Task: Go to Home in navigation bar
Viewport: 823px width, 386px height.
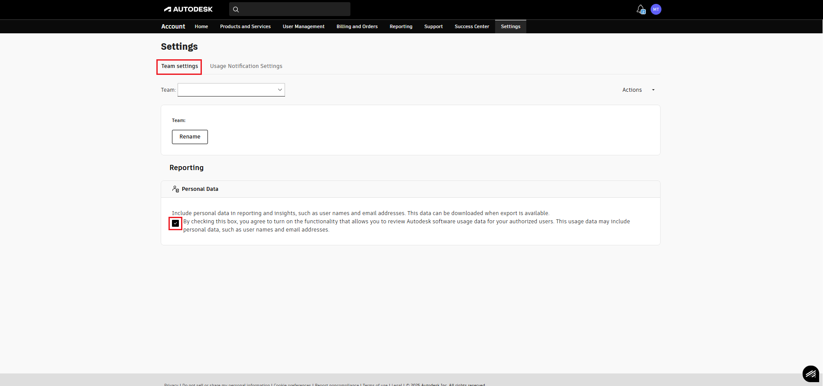Action: pos(201,26)
